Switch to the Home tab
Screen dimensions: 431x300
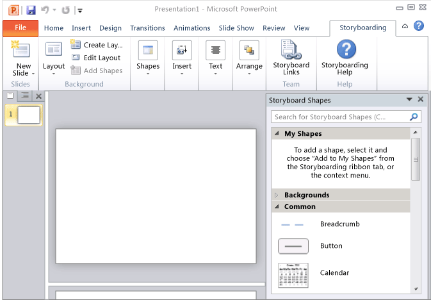click(54, 28)
